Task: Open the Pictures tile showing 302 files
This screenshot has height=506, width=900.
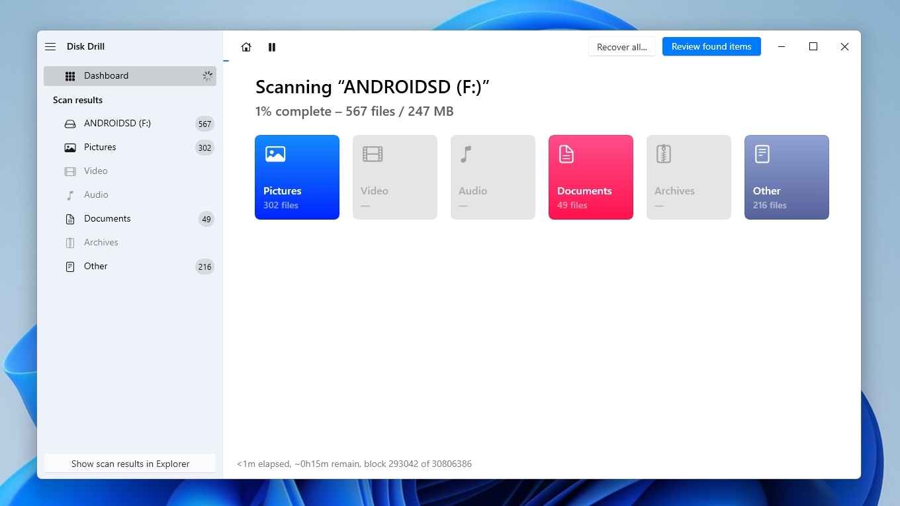Action: coord(296,177)
